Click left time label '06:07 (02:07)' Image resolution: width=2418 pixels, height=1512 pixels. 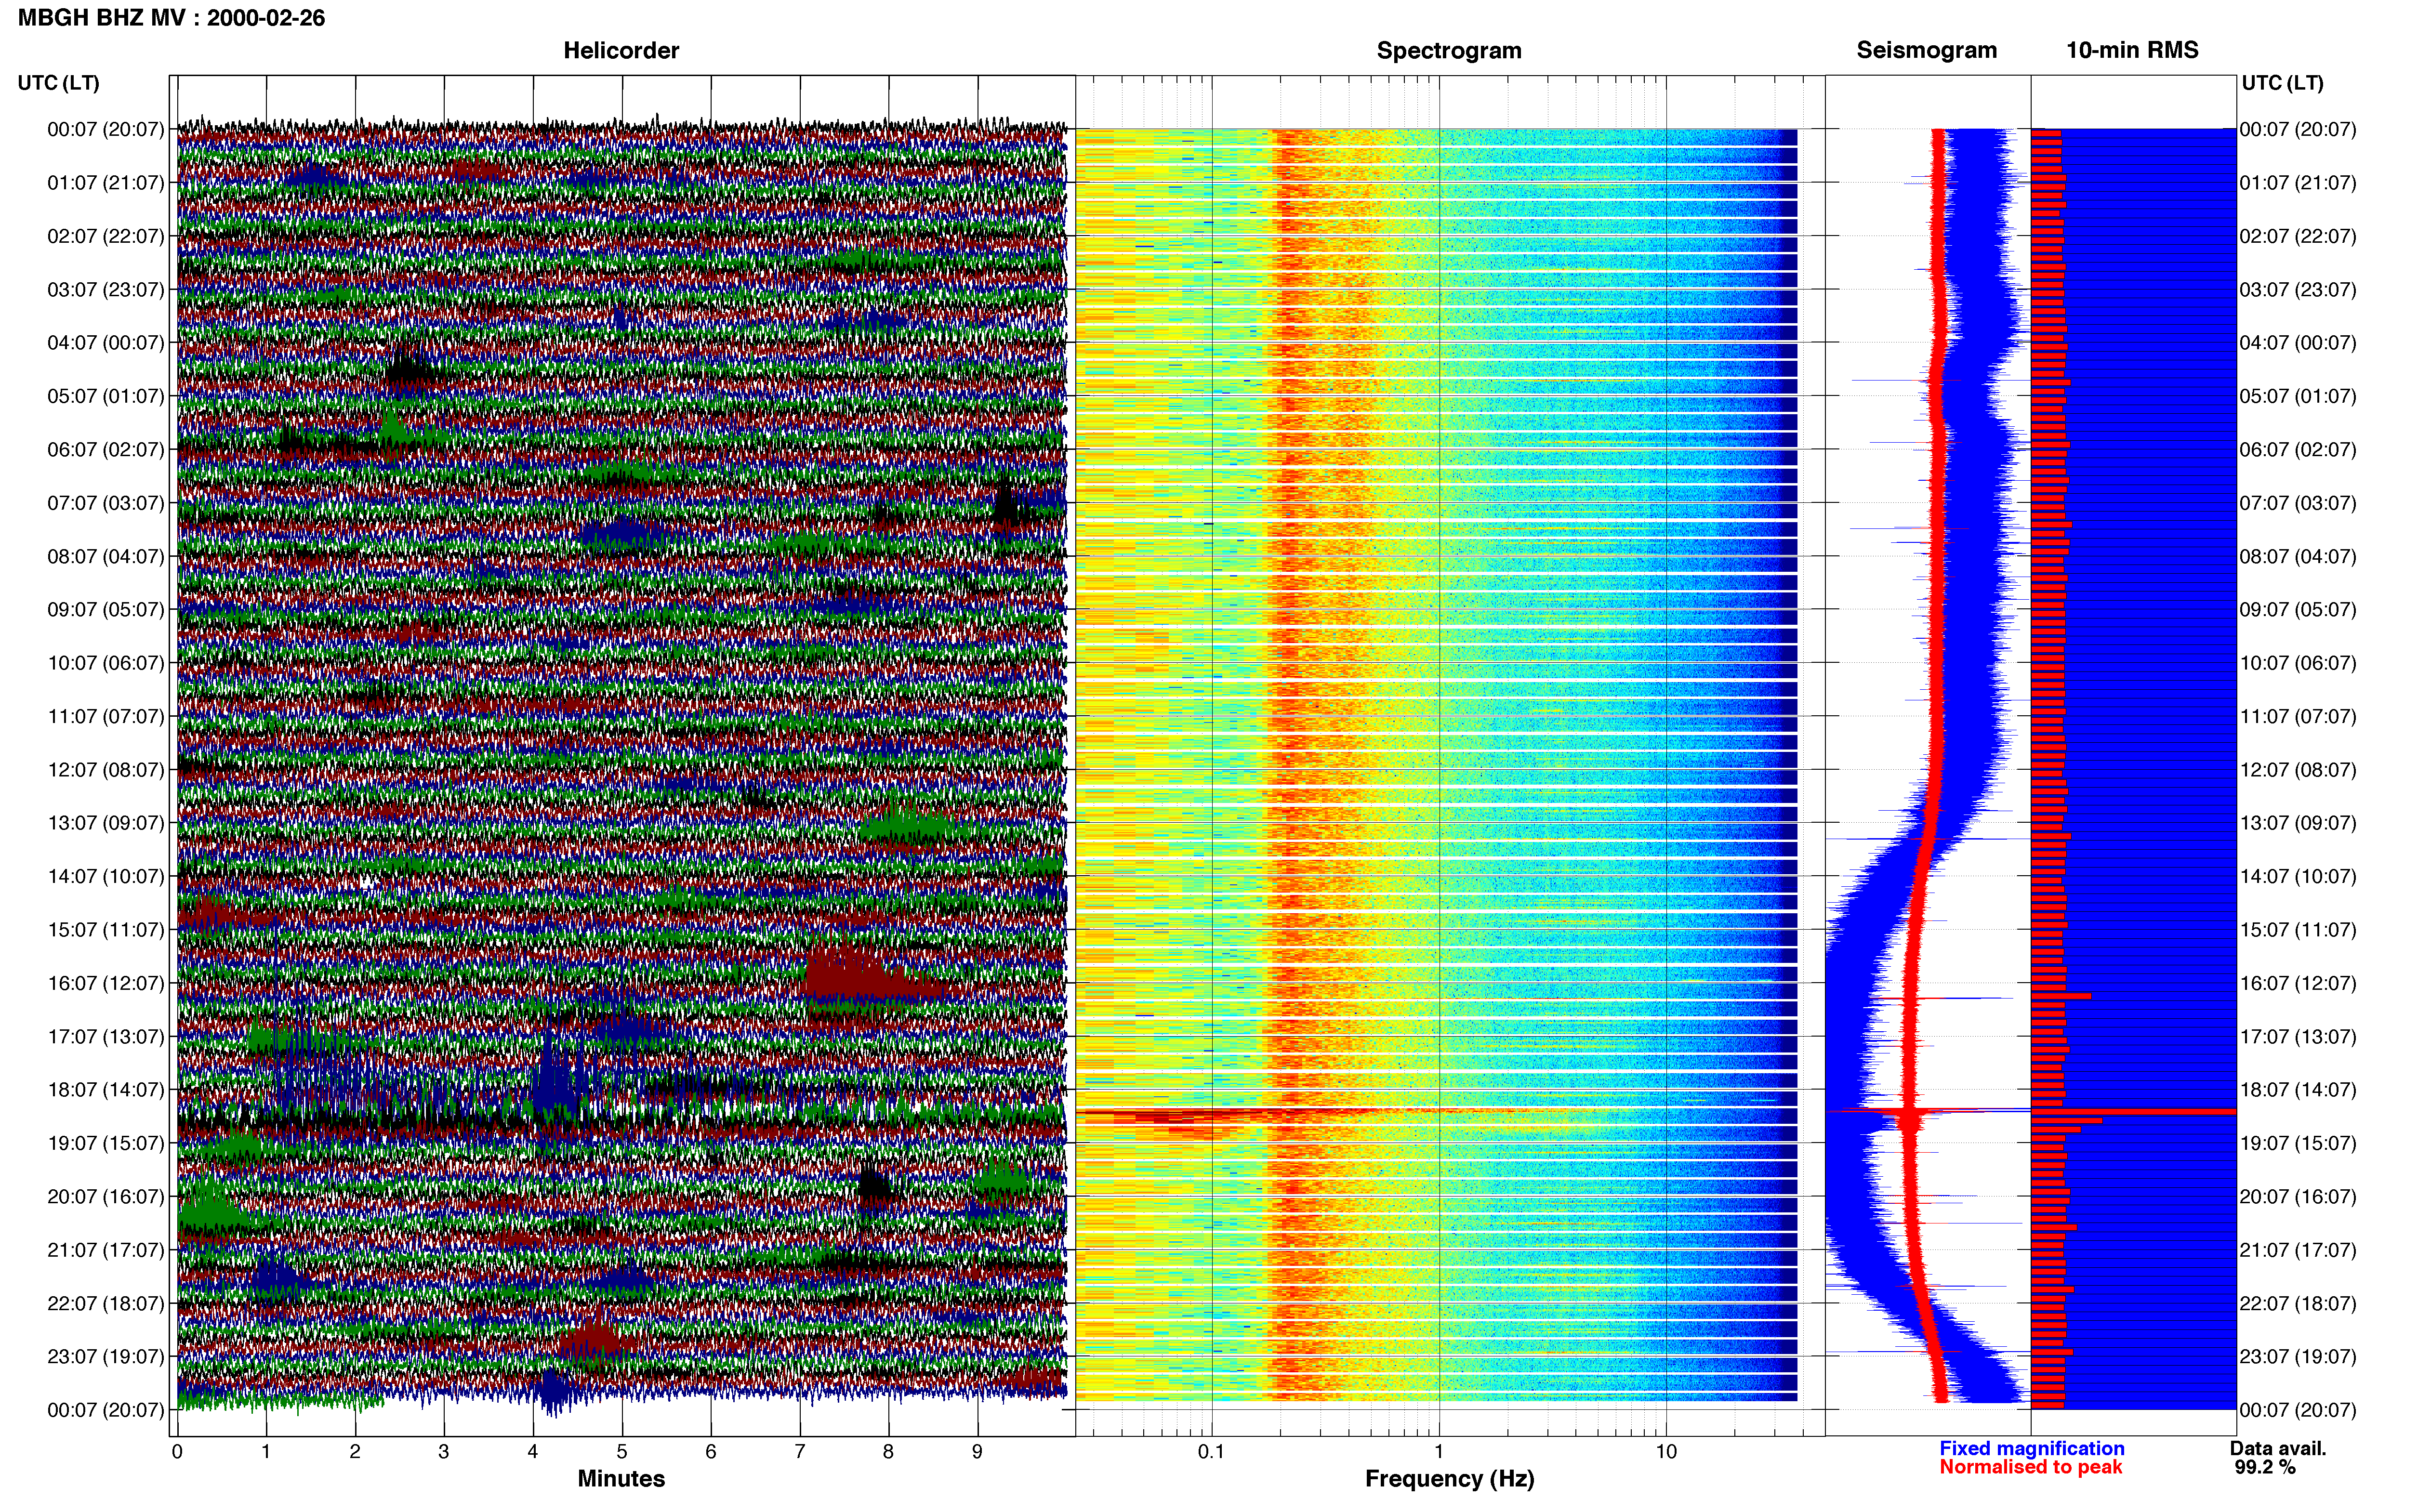(x=105, y=450)
